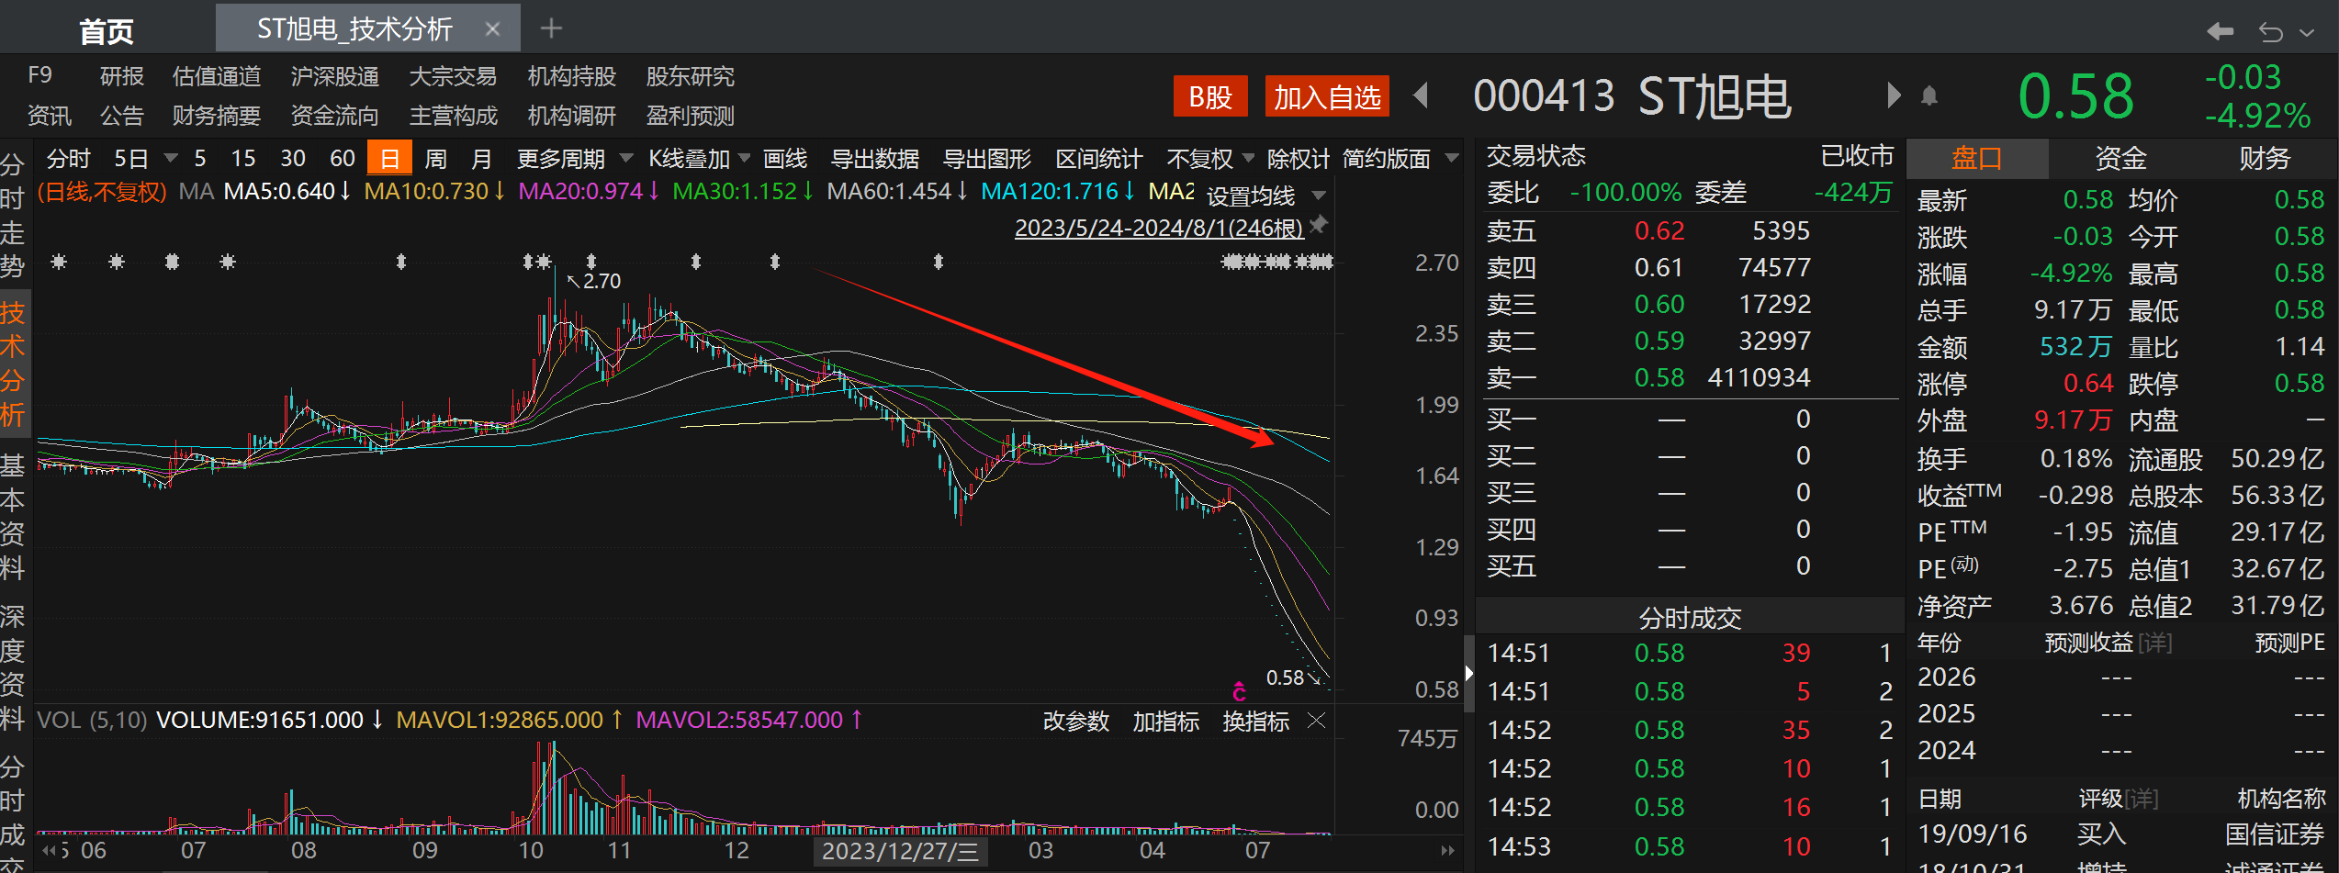Switch to the 周 weekly period

436,159
